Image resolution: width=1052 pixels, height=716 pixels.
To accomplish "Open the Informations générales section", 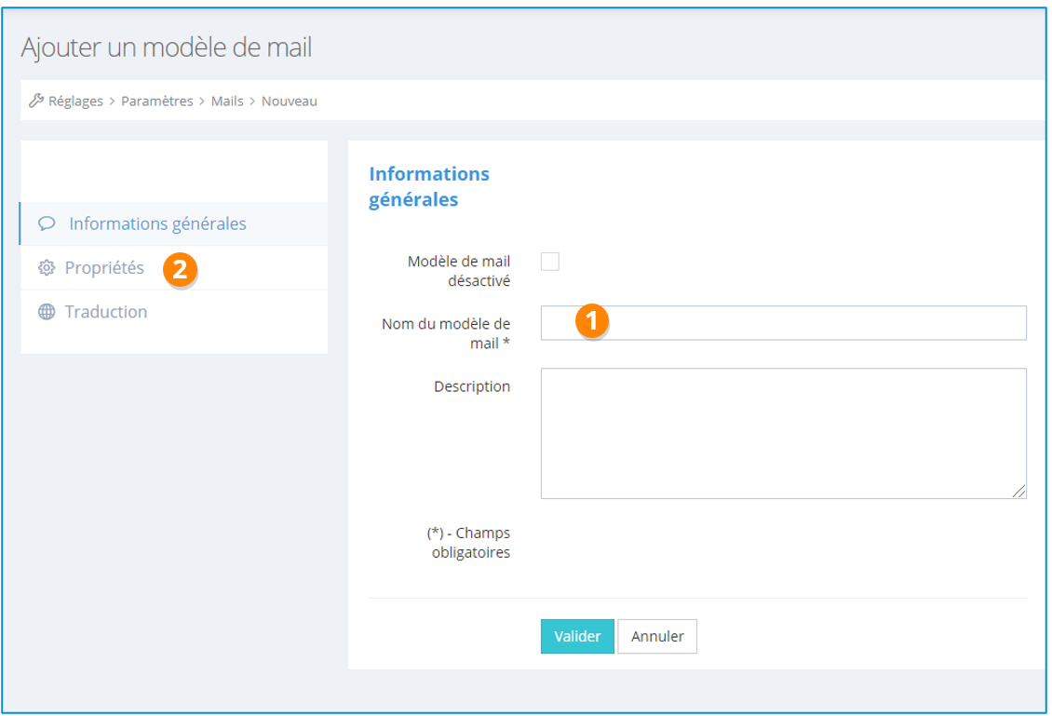I will pyautogui.click(x=156, y=224).
